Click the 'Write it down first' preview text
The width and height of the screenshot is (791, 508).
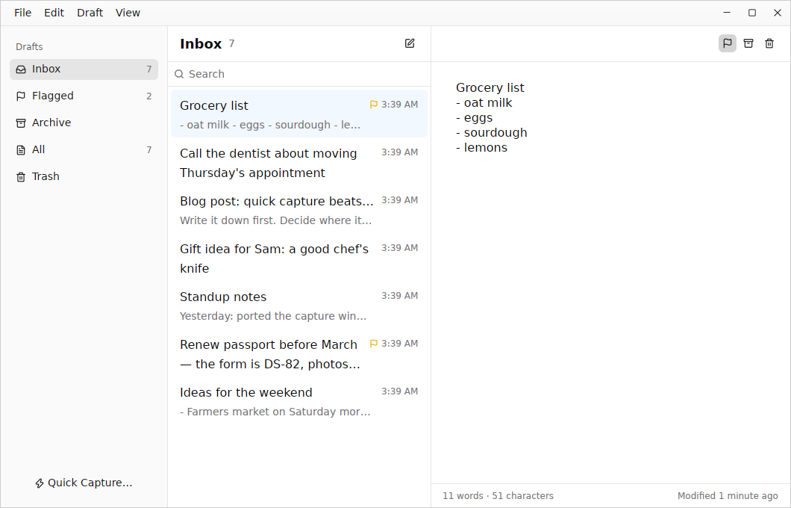point(275,220)
